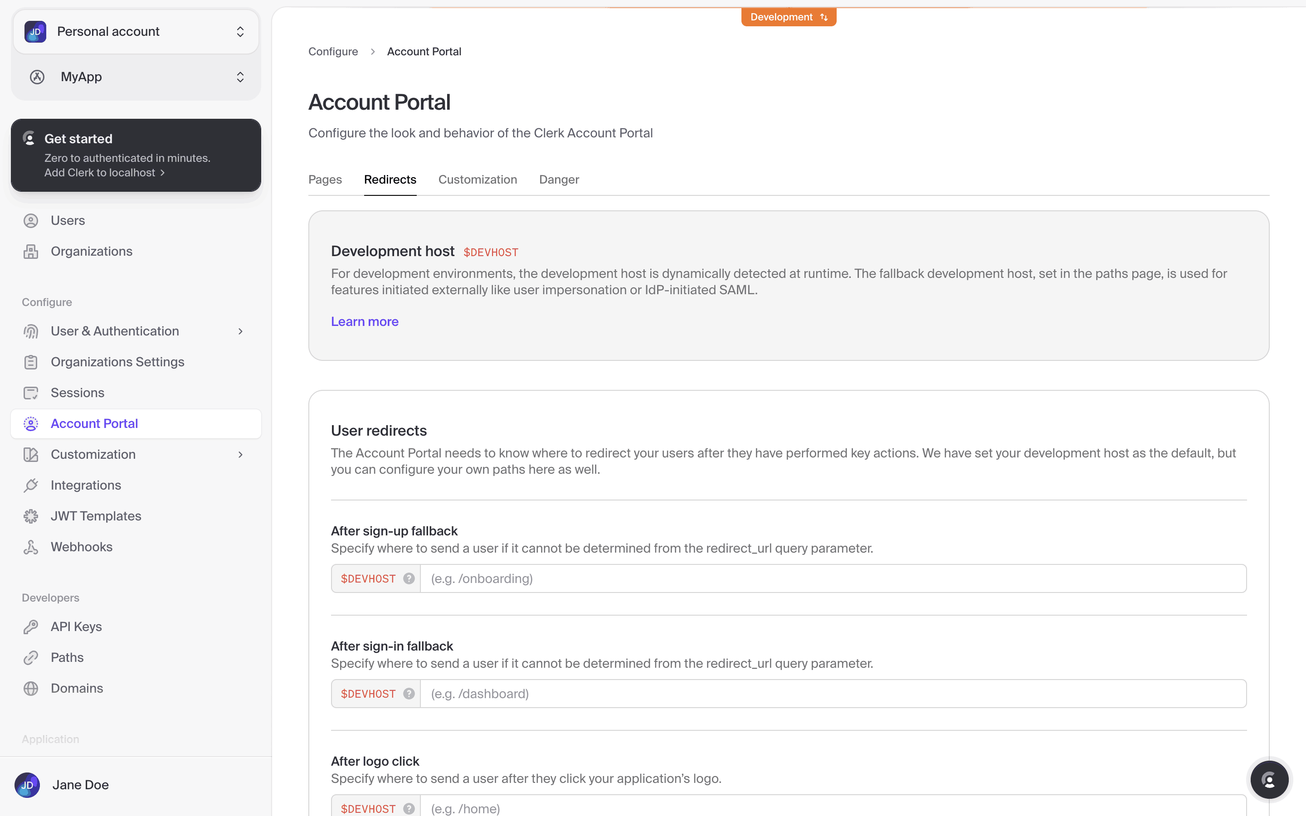Open the Webhooks section
Image resolution: width=1306 pixels, height=816 pixels.
[82, 546]
